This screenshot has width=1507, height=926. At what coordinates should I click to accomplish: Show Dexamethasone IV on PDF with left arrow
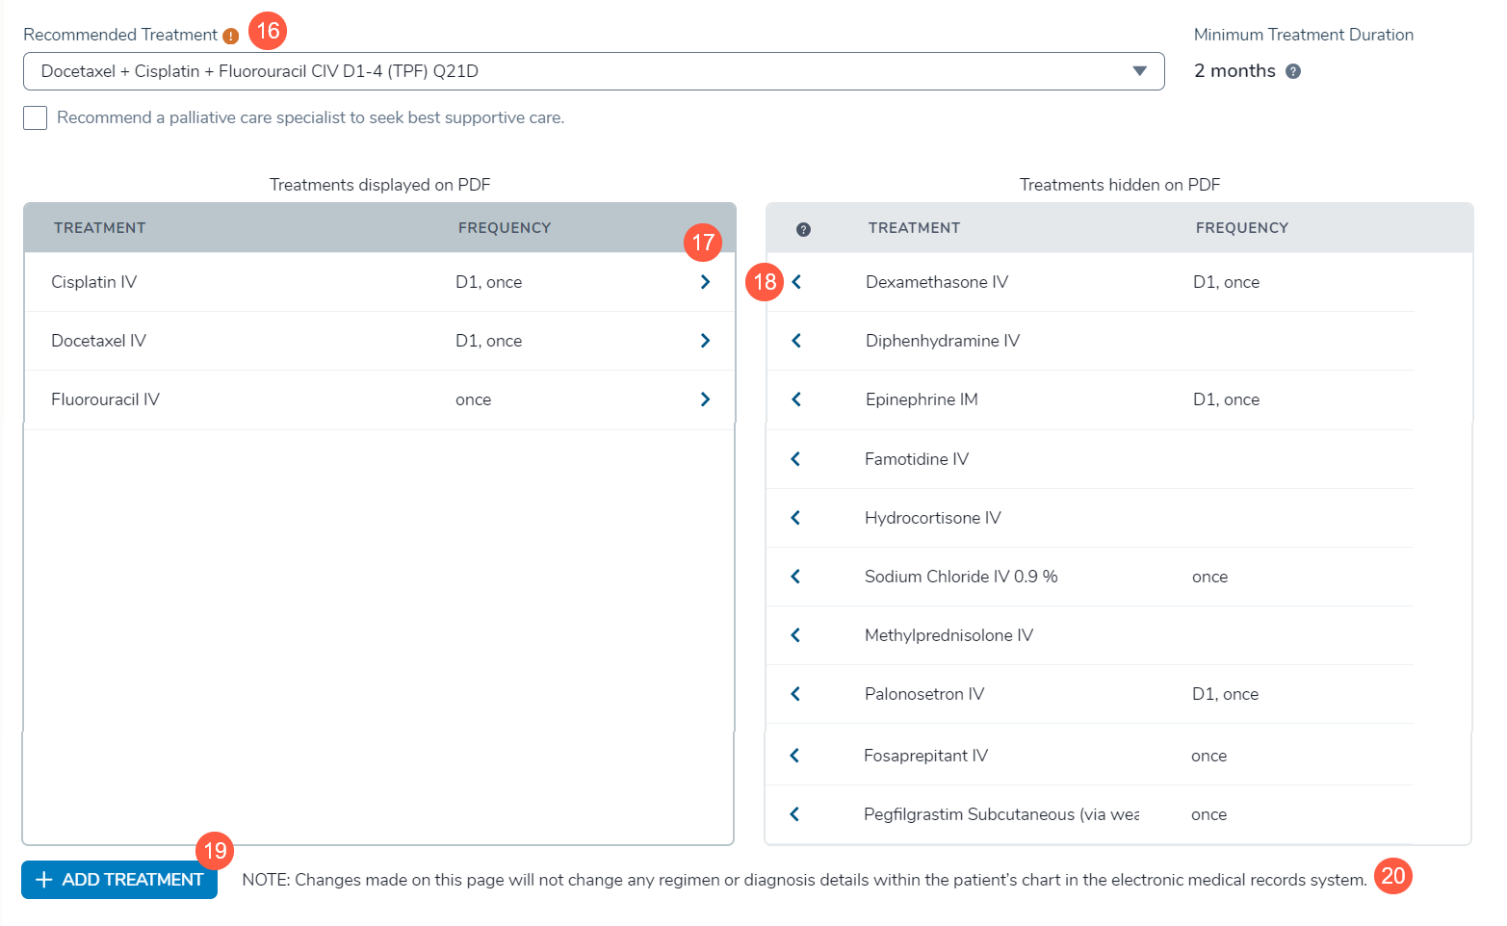click(796, 282)
